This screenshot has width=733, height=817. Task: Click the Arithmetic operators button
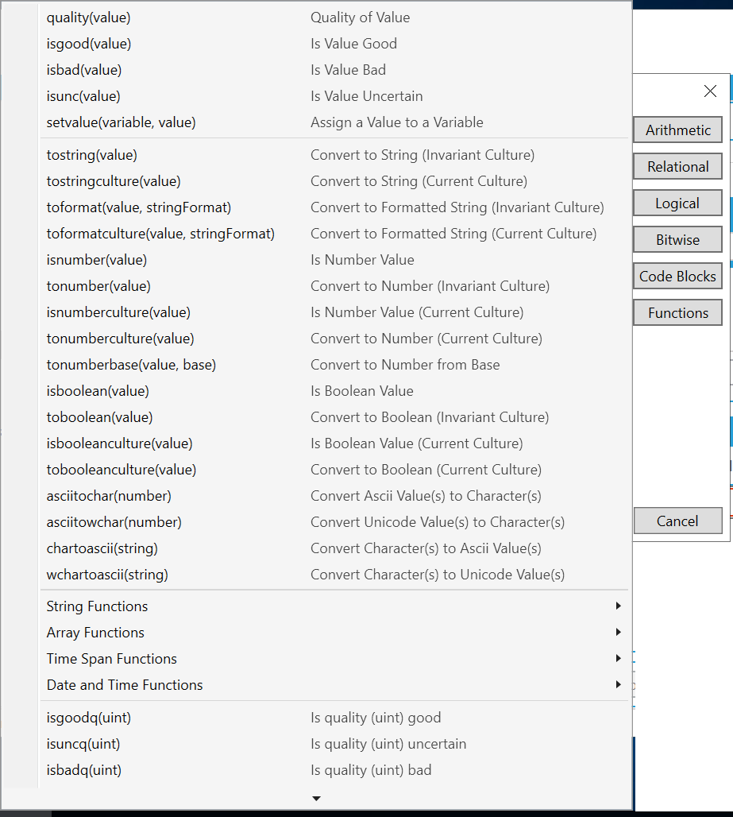tap(677, 130)
